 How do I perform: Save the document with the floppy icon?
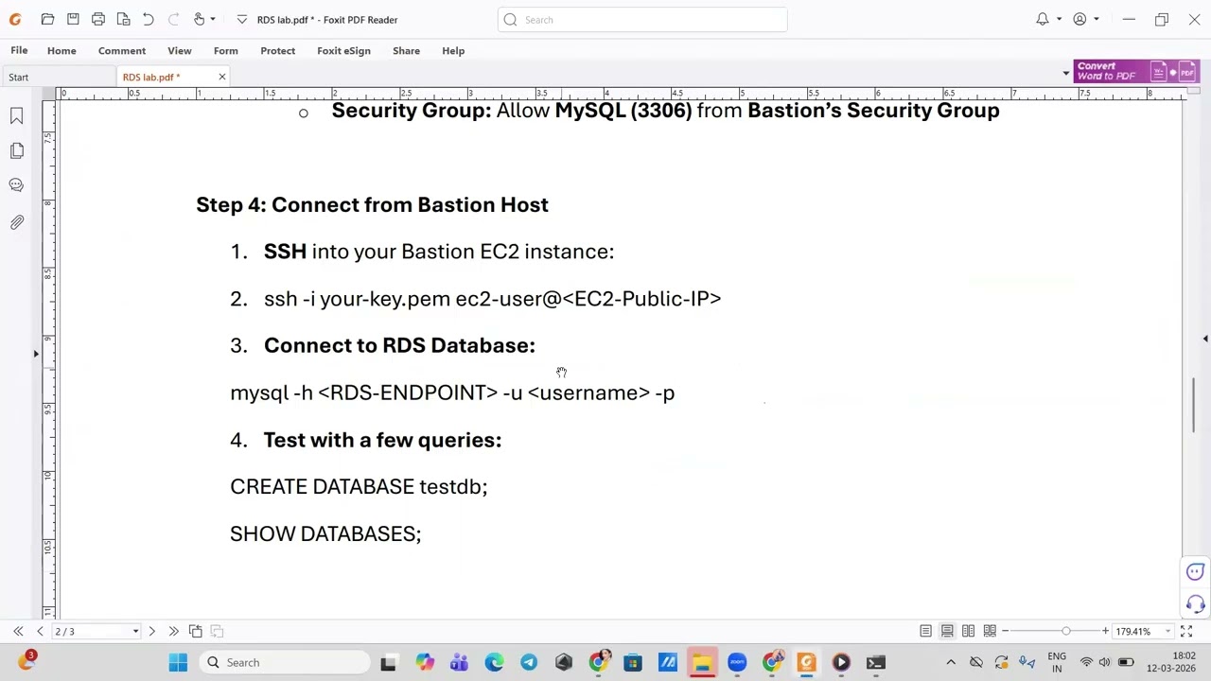[73, 19]
